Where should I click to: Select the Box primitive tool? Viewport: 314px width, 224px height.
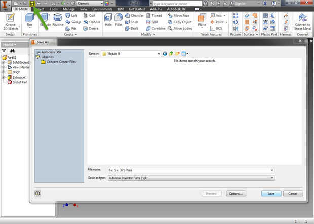(30, 20)
